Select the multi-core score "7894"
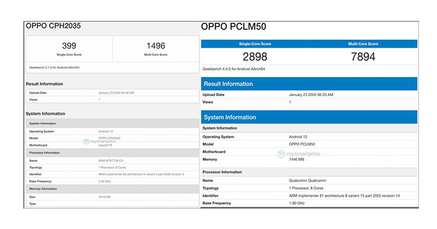 [363, 57]
